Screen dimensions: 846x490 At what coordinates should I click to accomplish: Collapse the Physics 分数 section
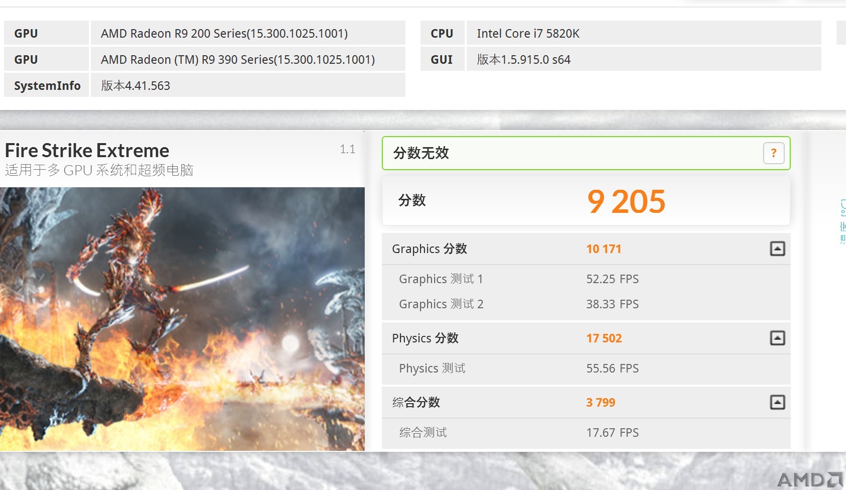[x=777, y=338]
